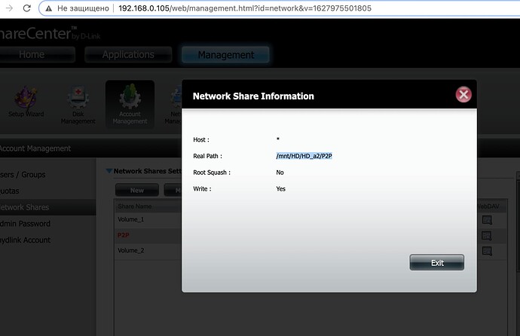Open mydlink Account in sidebar
Viewport: 520px width, 336px height.
[x=25, y=240]
